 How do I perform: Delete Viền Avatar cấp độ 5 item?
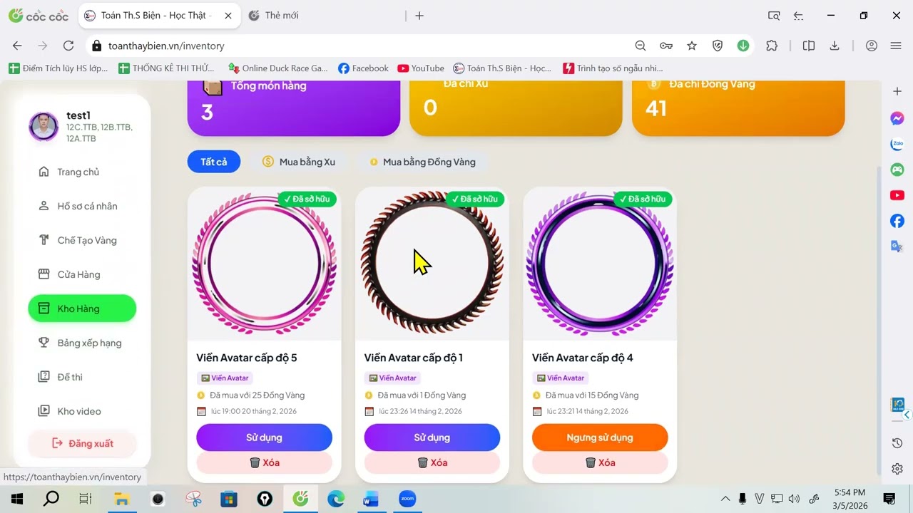click(264, 462)
